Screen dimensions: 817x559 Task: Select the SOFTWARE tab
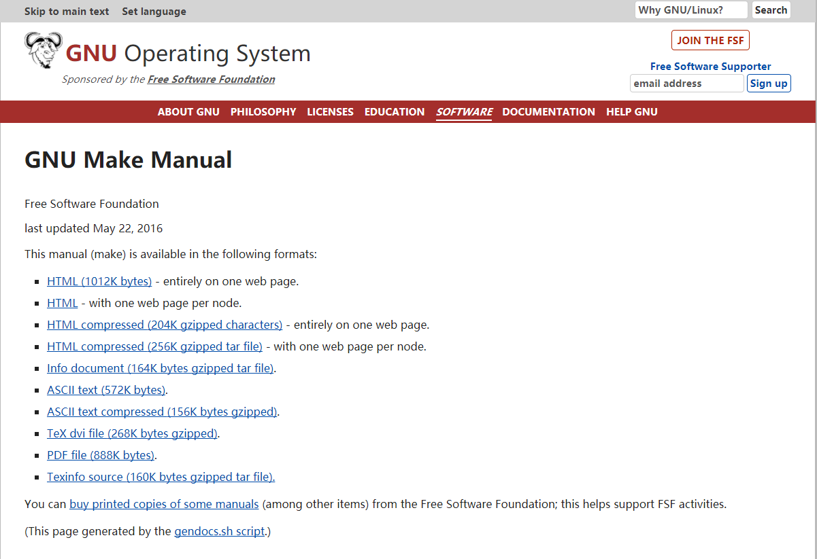(464, 111)
